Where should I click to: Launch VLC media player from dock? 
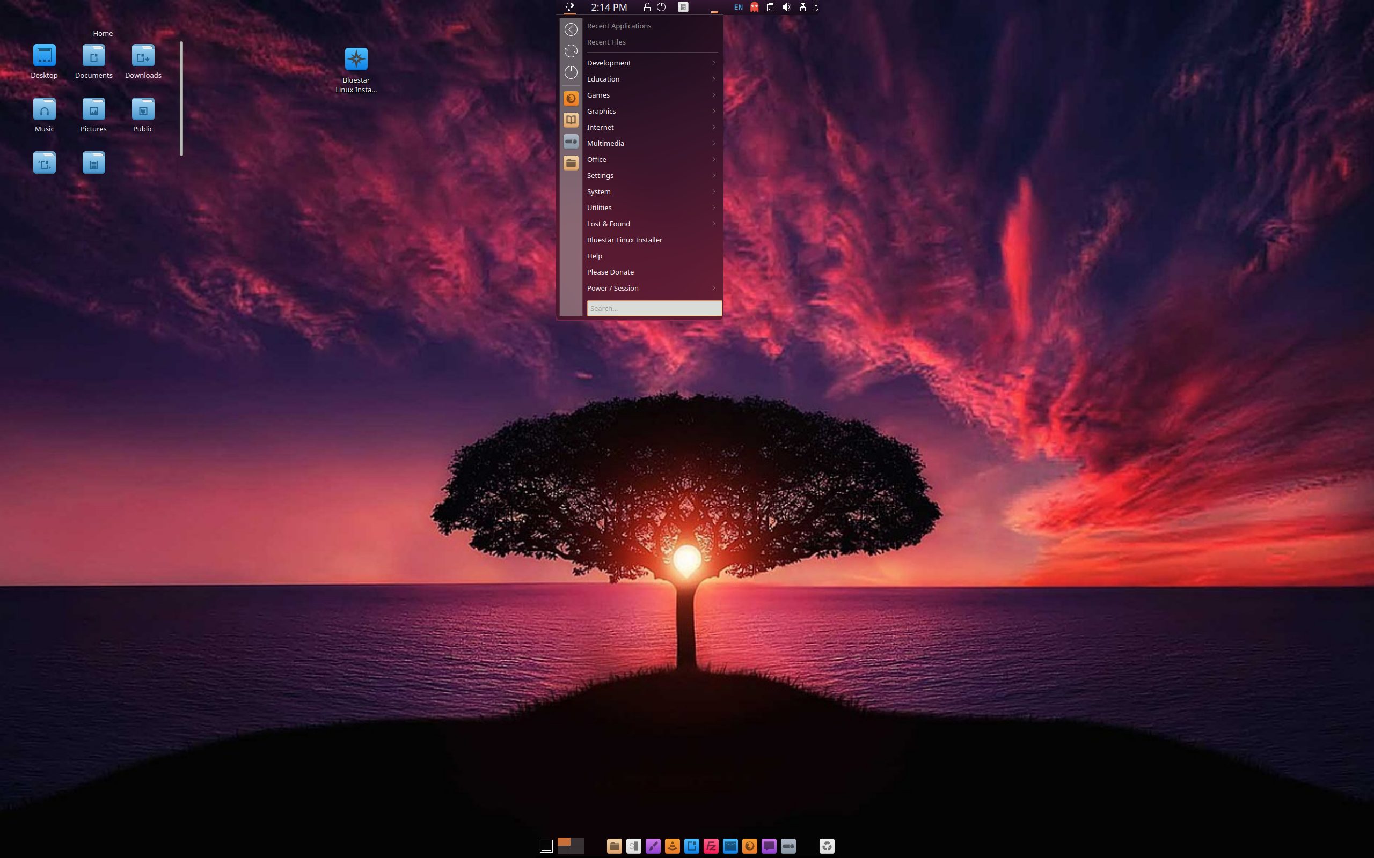pos(672,846)
